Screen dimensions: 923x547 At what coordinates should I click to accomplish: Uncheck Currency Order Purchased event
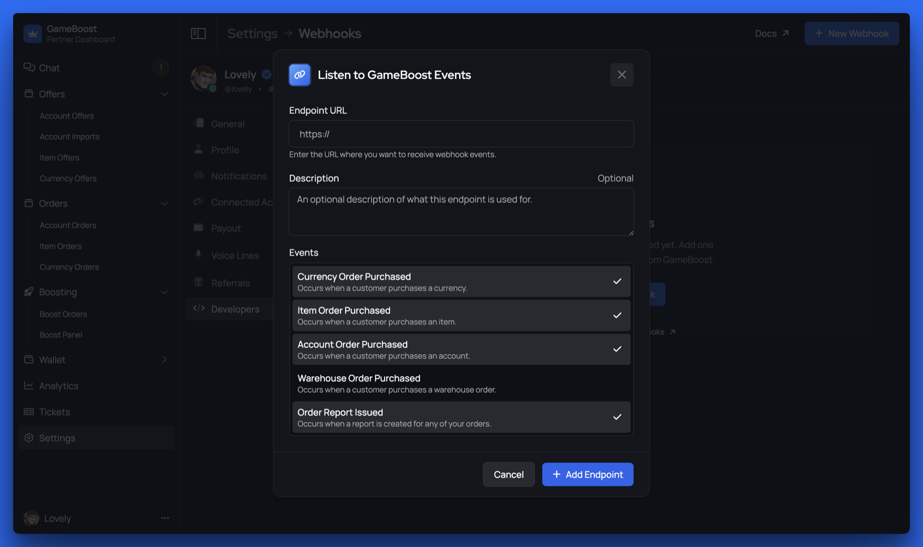point(461,282)
